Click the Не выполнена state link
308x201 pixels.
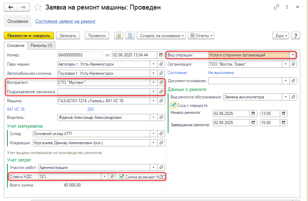(221, 73)
